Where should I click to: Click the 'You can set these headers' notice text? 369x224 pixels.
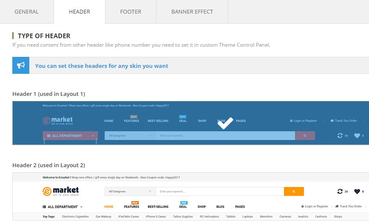[102, 66]
